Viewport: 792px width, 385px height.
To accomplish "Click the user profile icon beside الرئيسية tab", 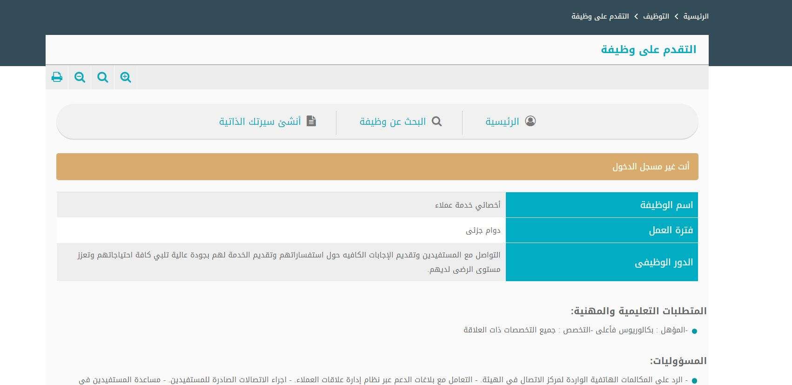I will 530,121.
